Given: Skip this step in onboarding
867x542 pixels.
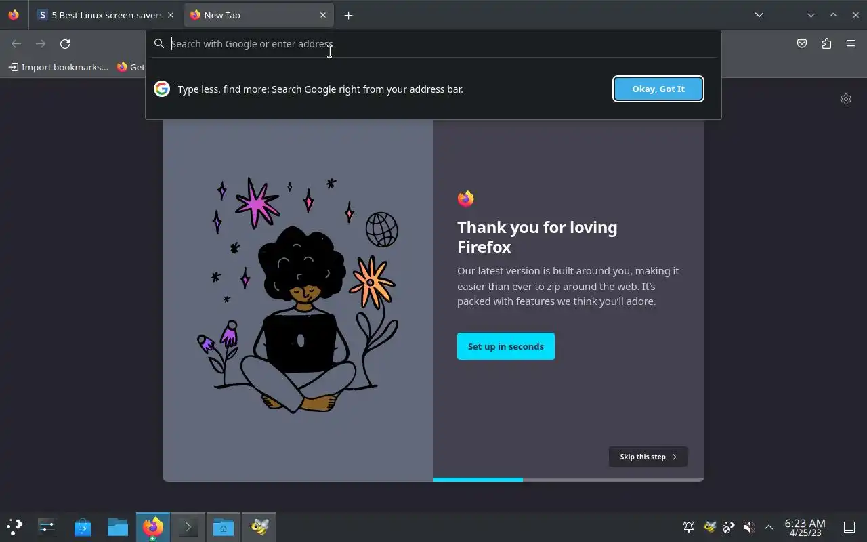Looking at the screenshot, I should 648,457.
